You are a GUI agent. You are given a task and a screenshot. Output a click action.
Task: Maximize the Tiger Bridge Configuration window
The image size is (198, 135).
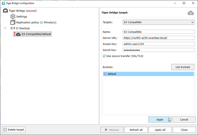point(184,3)
